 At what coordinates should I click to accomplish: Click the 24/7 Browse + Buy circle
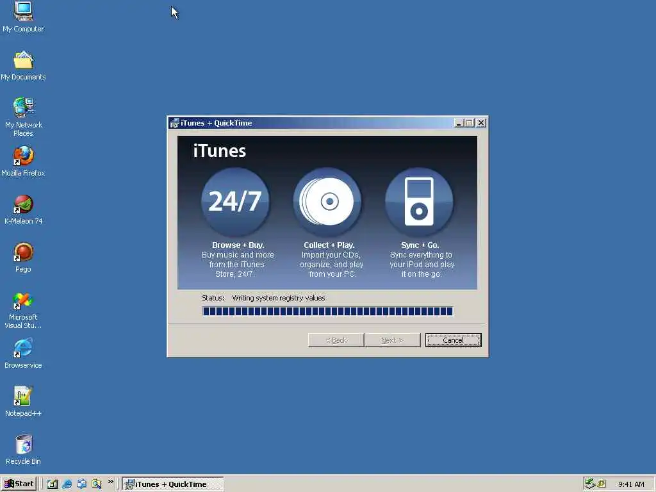pos(235,202)
